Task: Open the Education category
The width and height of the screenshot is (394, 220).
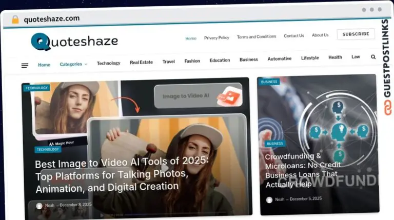Action: [x=220, y=61]
